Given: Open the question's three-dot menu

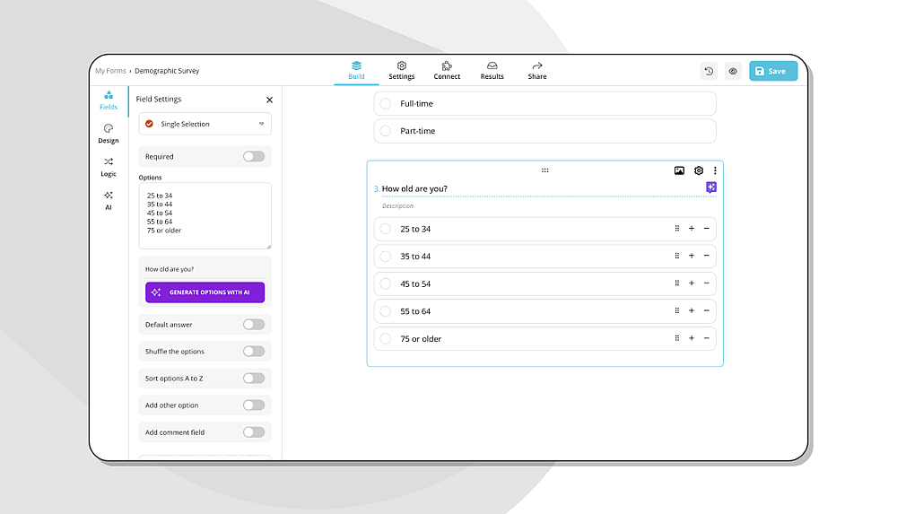Looking at the screenshot, I should click(715, 170).
